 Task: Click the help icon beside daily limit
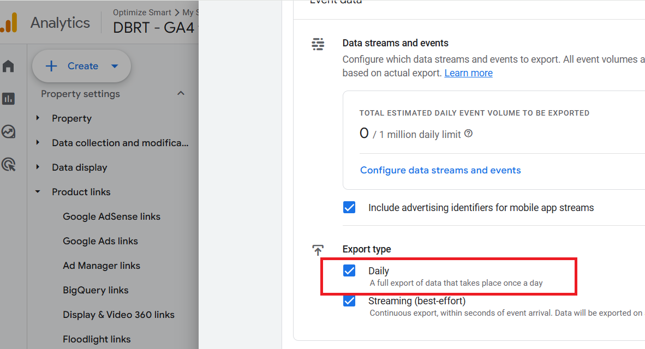click(x=468, y=134)
